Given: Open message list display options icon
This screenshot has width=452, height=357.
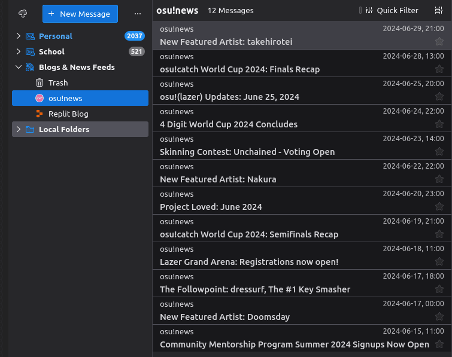Looking at the screenshot, I should click(438, 10).
